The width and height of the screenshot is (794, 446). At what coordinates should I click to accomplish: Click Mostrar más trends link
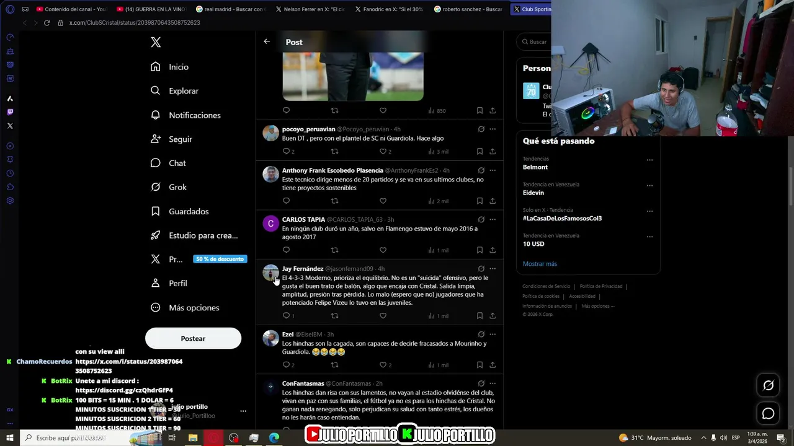(540, 264)
